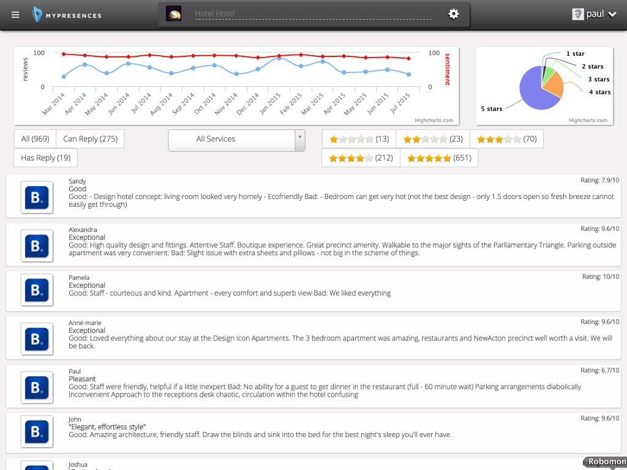Filter by Can Reply (275)
Image resolution: width=627 pixels, height=470 pixels.
[x=91, y=139]
